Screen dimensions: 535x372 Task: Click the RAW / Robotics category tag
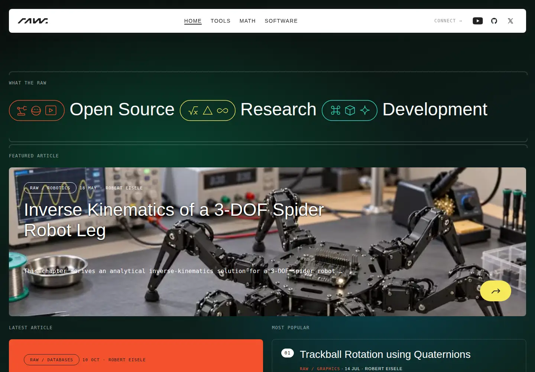[x=50, y=188]
